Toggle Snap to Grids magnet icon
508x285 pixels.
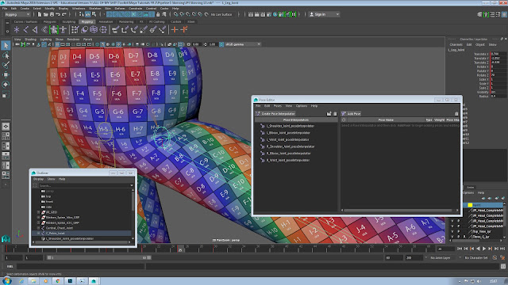pos(176,14)
